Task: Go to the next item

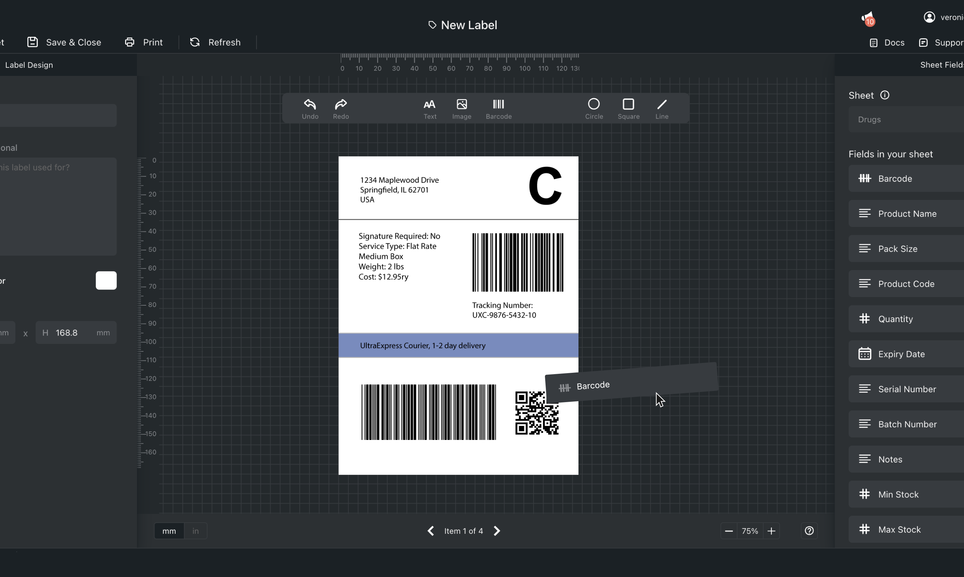Action: click(x=497, y=531)
